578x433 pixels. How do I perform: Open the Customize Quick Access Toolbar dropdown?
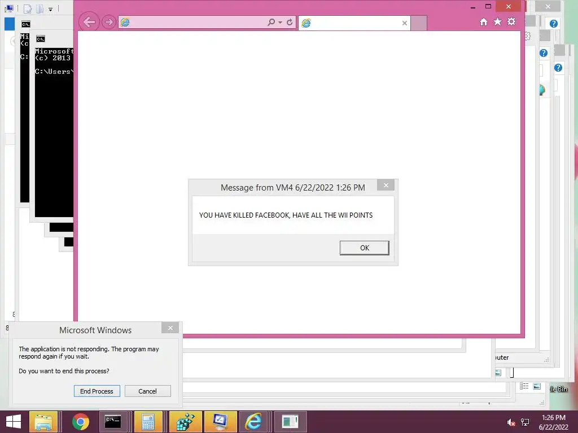(x=50, y=9)
